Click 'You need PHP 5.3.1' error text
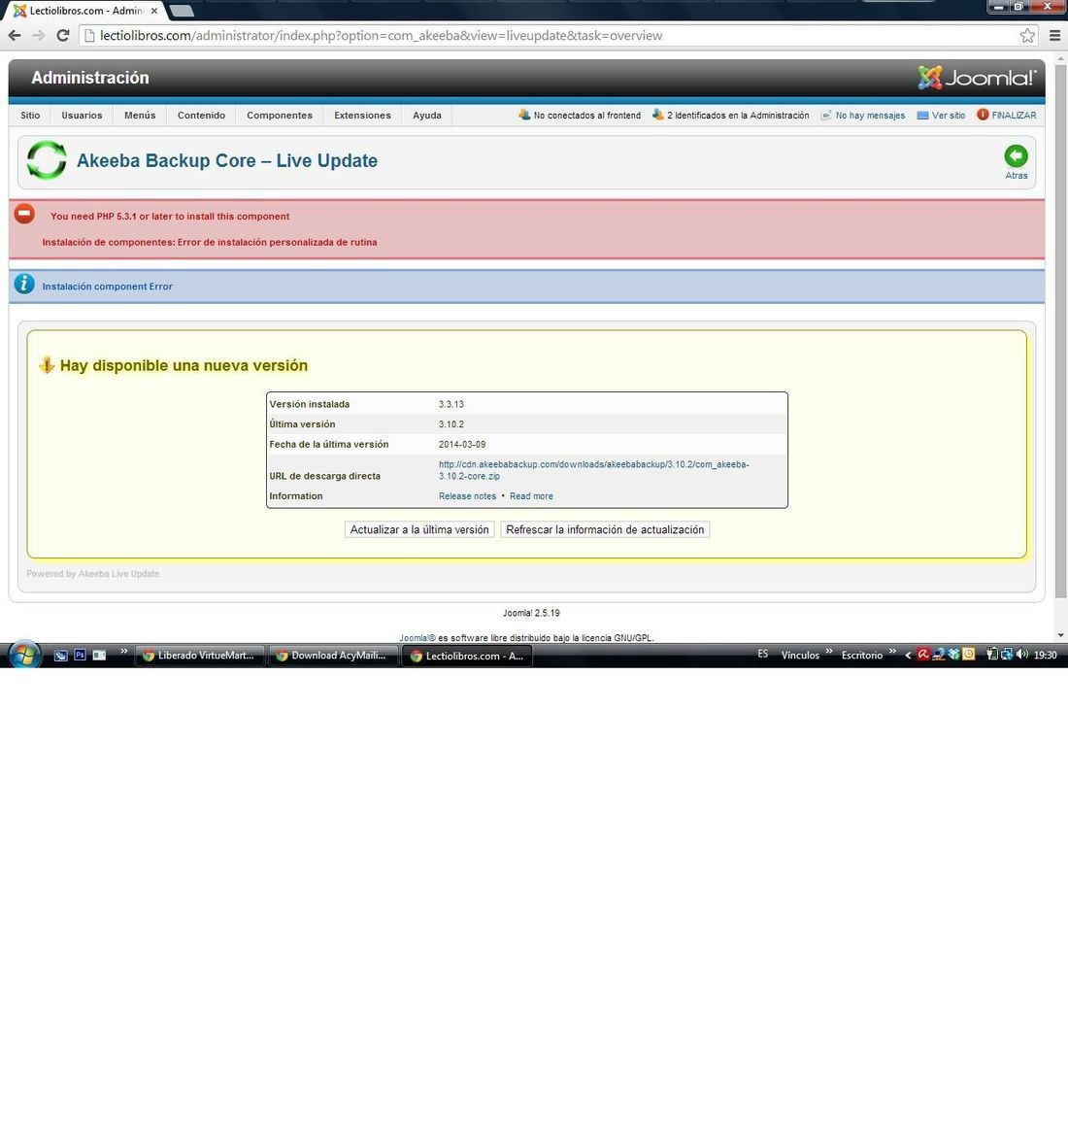This screenshot has width=1068, height=1148. (x=170, y=216)
